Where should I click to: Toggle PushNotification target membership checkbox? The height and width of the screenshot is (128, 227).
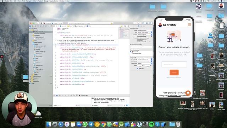pos(131,54)
